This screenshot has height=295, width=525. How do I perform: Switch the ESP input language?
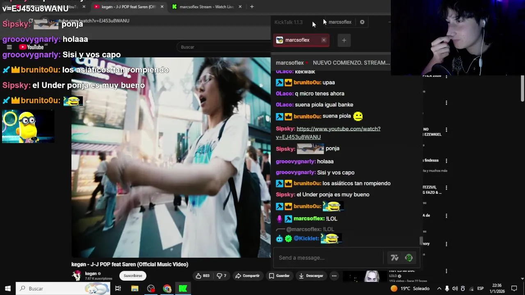480,288
